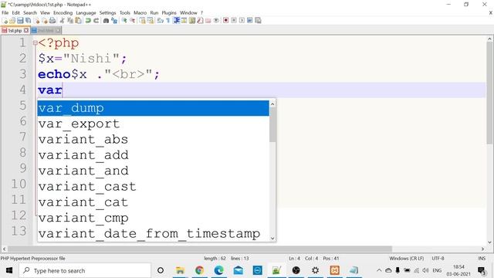Choose var_export in the suggestion list
This screenshot has width=494, height=278.
point(153,124)
